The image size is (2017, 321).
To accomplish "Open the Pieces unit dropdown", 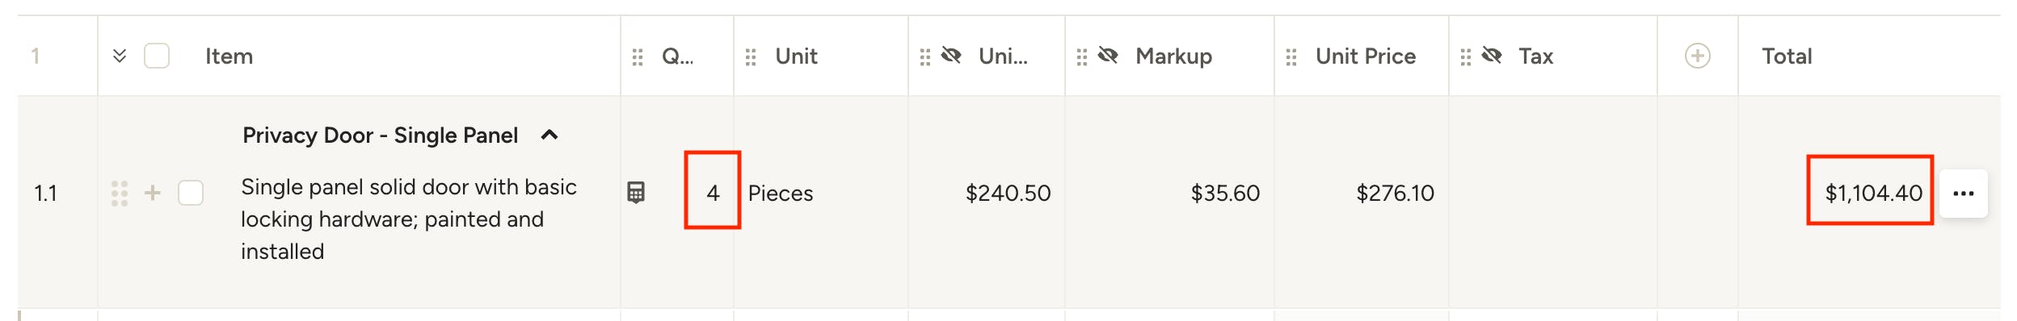I will coord(781,194).
